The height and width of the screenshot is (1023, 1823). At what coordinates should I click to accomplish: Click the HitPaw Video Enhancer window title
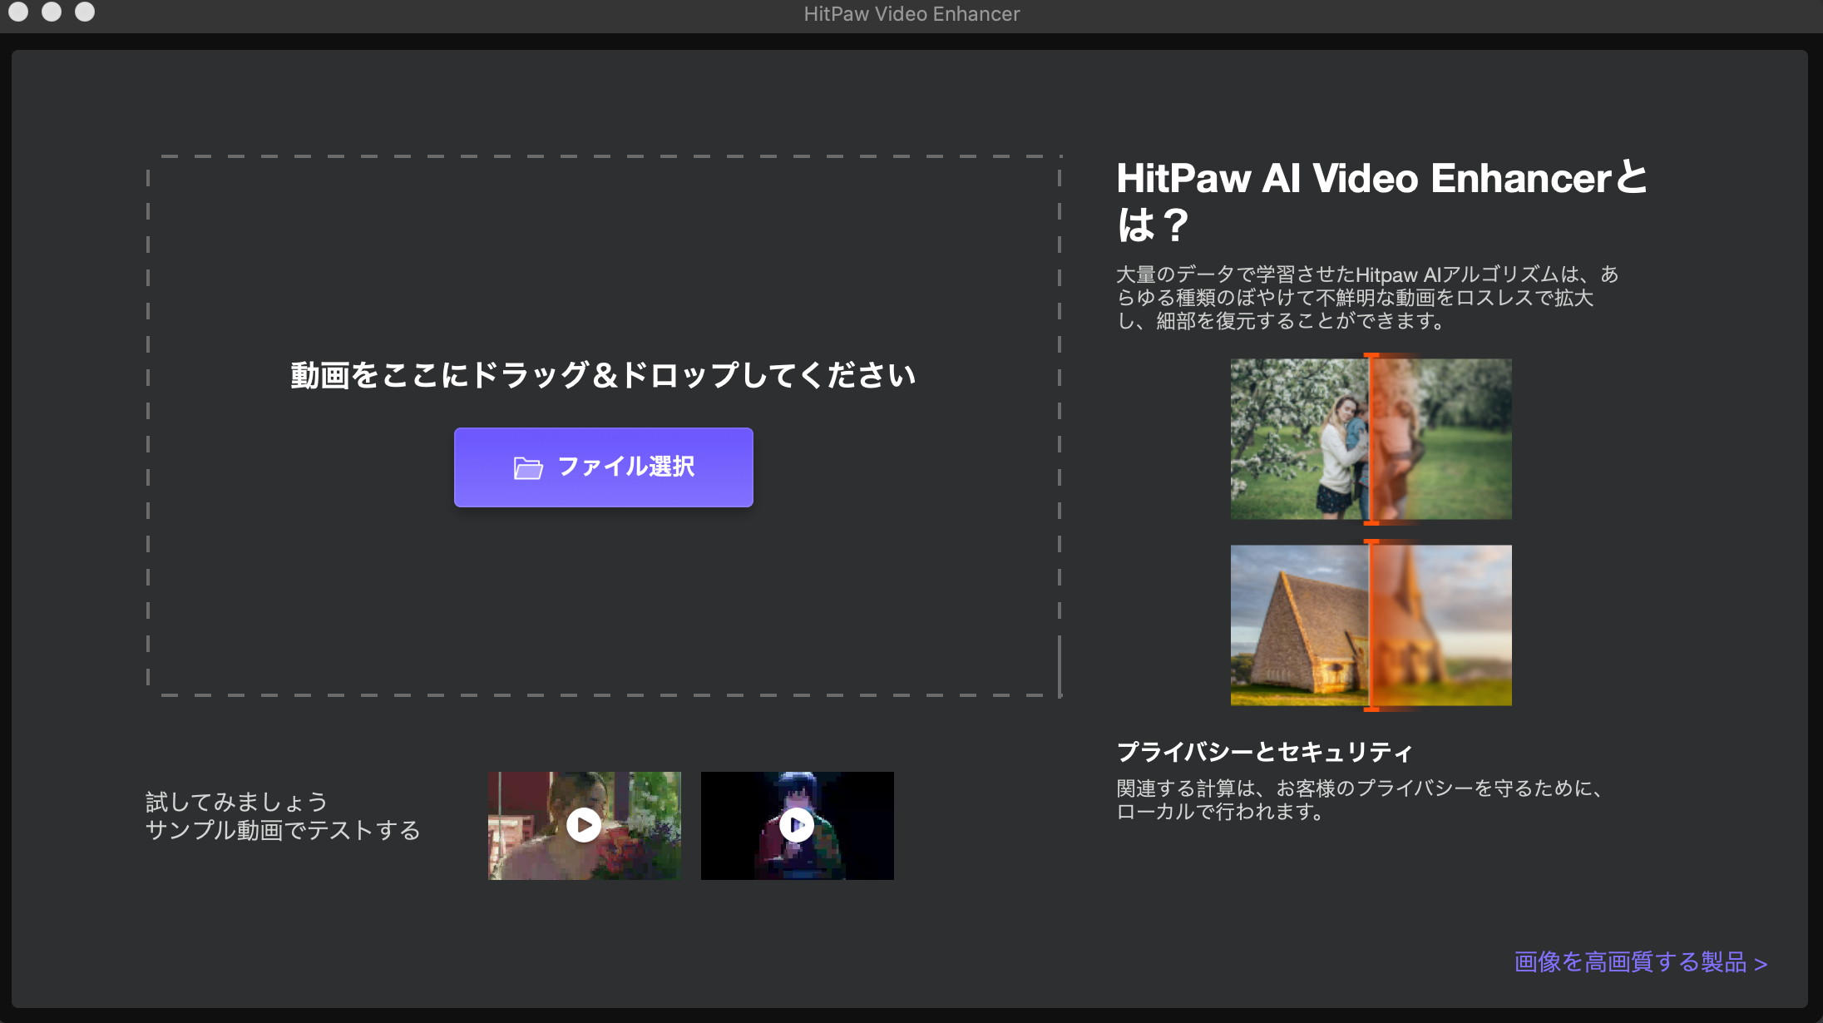tap(911, 13)
